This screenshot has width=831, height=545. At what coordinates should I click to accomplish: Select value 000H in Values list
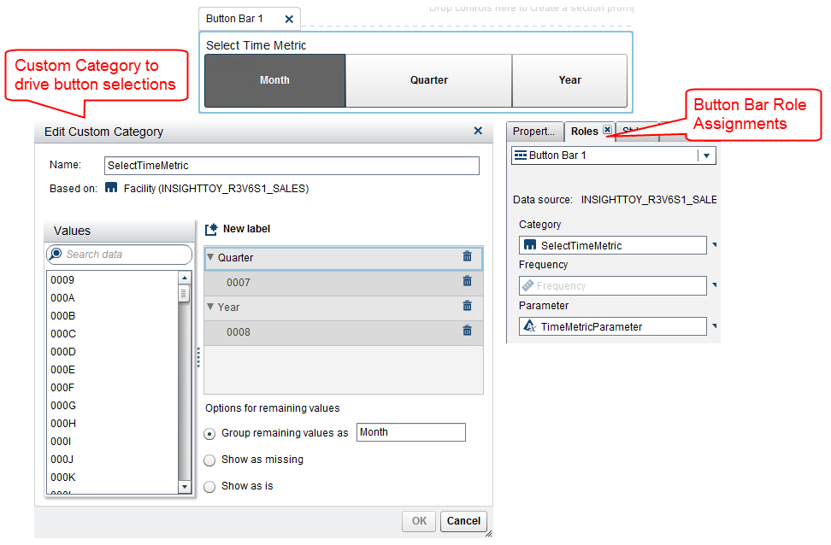(x=112, y=424)
